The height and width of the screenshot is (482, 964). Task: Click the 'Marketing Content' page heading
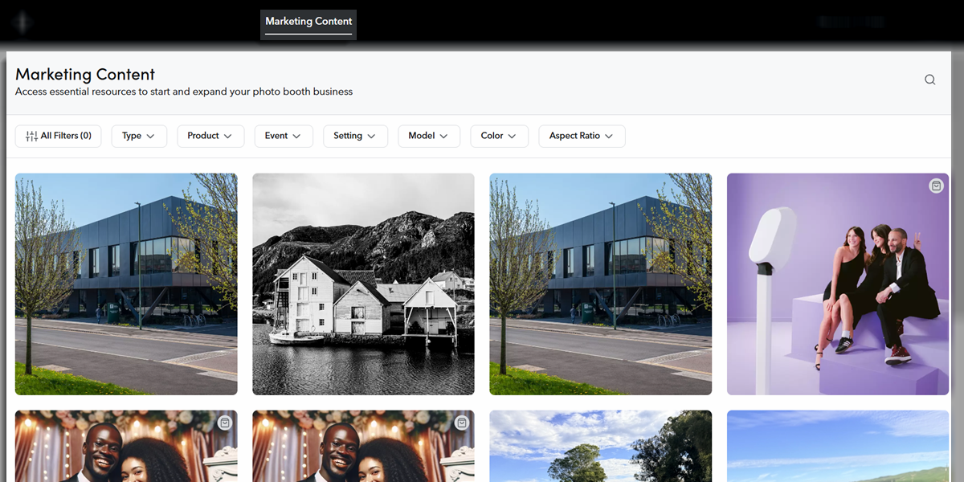[x=85, y=74]
